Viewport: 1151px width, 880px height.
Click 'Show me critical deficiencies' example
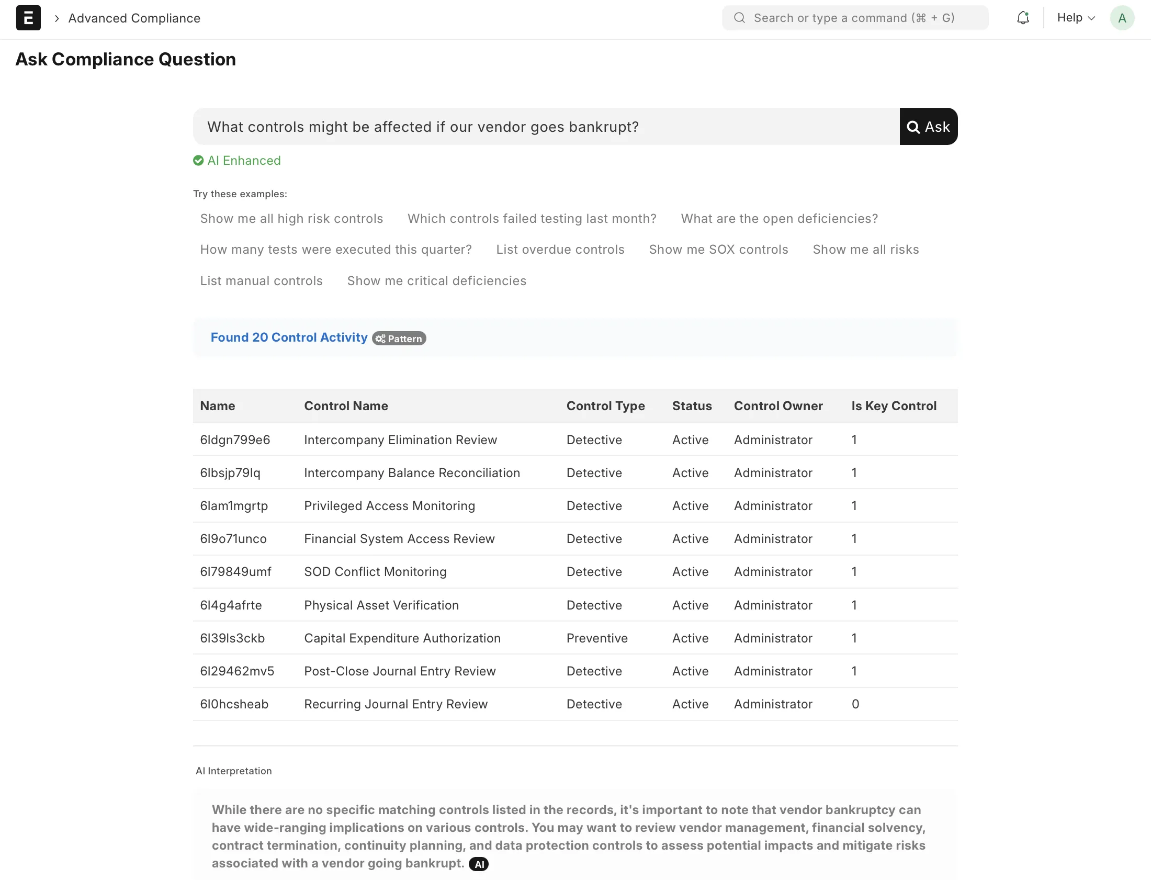click(x=436, y=281)
